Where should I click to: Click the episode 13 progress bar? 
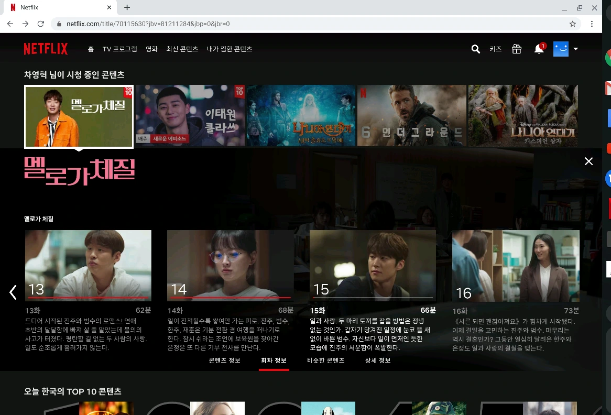click(x=88, y=298)
